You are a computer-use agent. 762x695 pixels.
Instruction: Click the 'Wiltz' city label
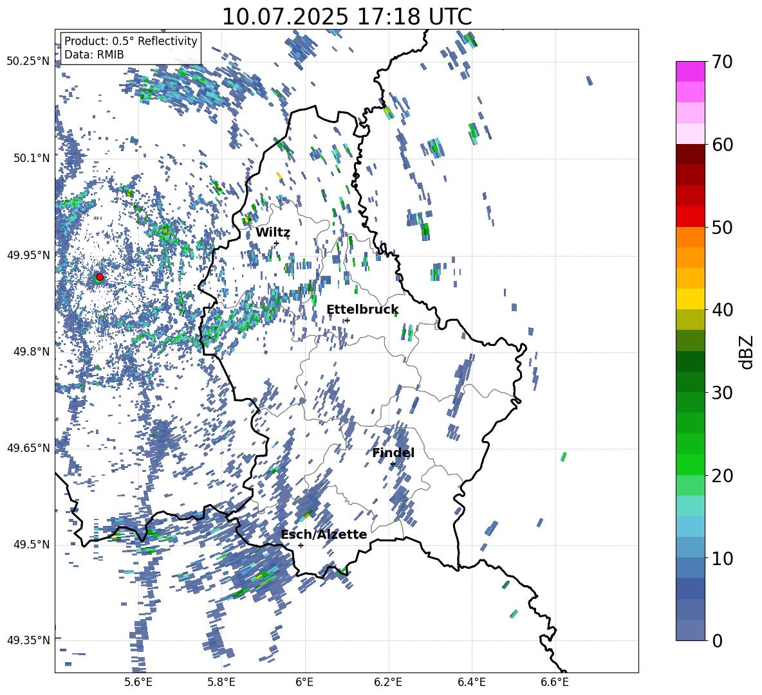pos(273,232)
